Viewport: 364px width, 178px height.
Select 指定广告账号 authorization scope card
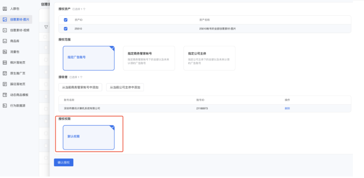coord(89,58)
